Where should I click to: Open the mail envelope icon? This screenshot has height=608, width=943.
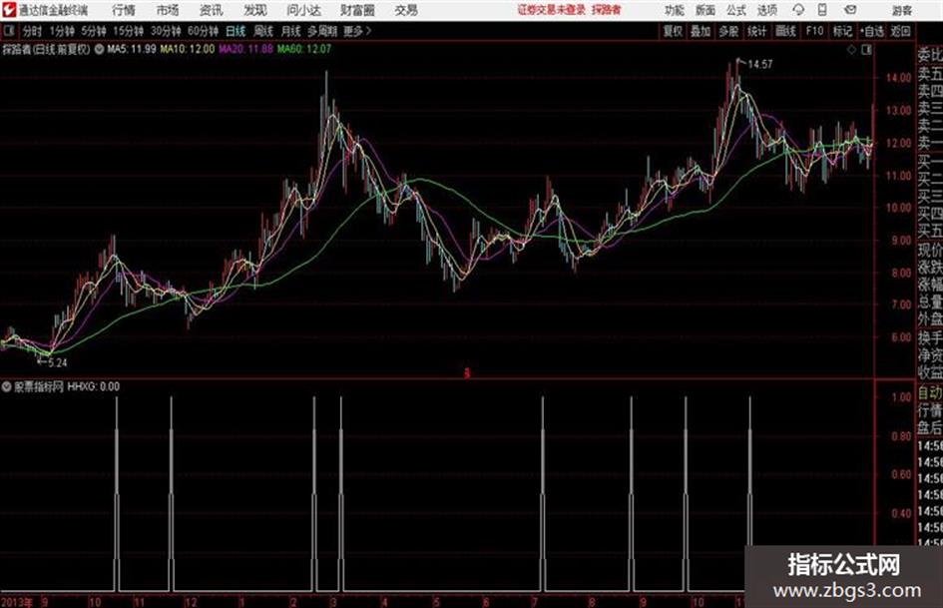click(850, 10)
